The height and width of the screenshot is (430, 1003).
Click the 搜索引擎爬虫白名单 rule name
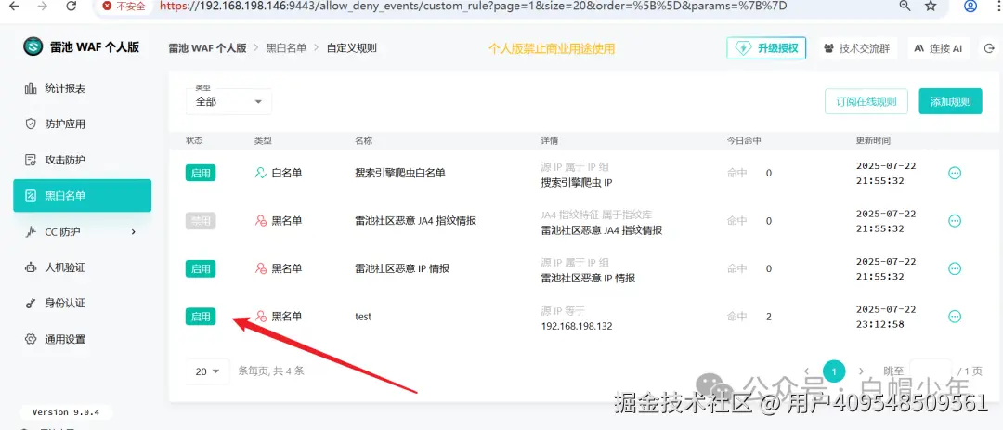pos(400,173)
